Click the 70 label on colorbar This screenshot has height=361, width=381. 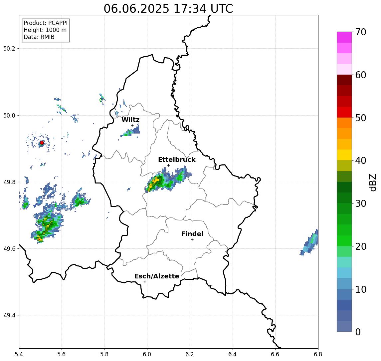tap(361, 32)
